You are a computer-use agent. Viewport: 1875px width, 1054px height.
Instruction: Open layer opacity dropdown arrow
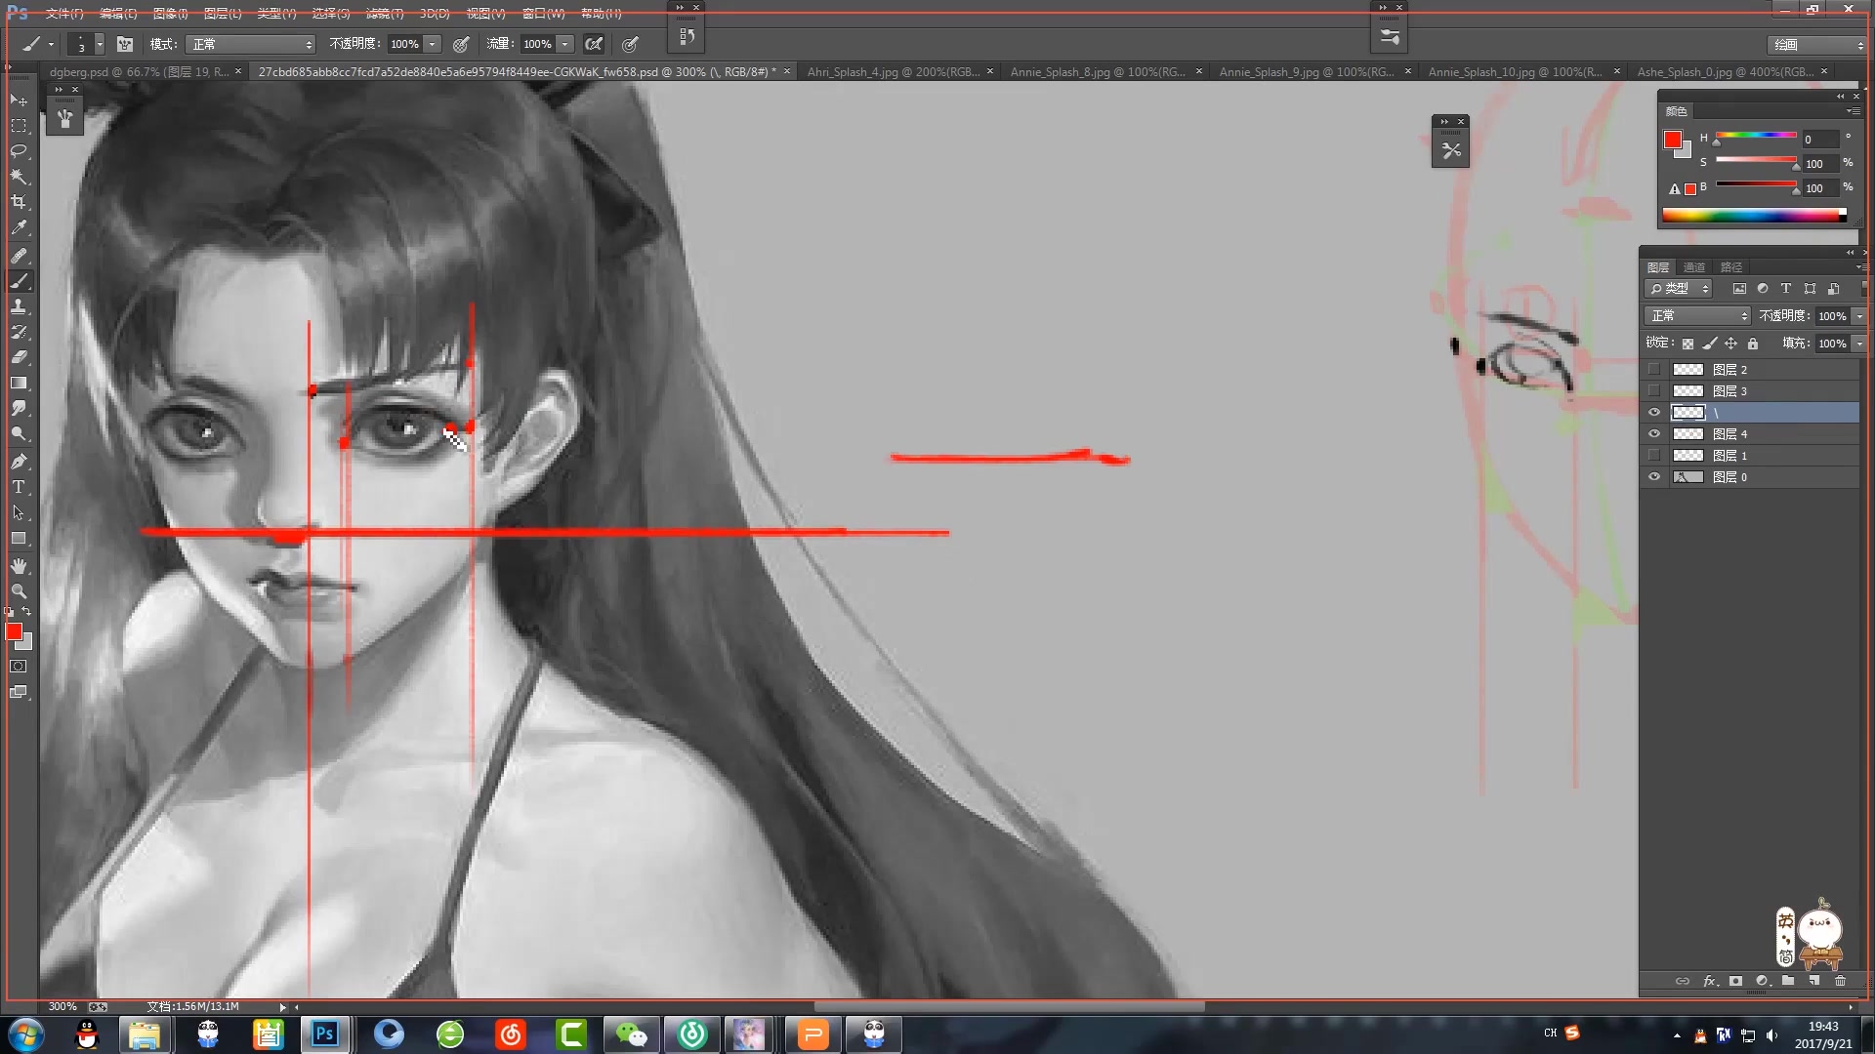(x=1858, y=316)
